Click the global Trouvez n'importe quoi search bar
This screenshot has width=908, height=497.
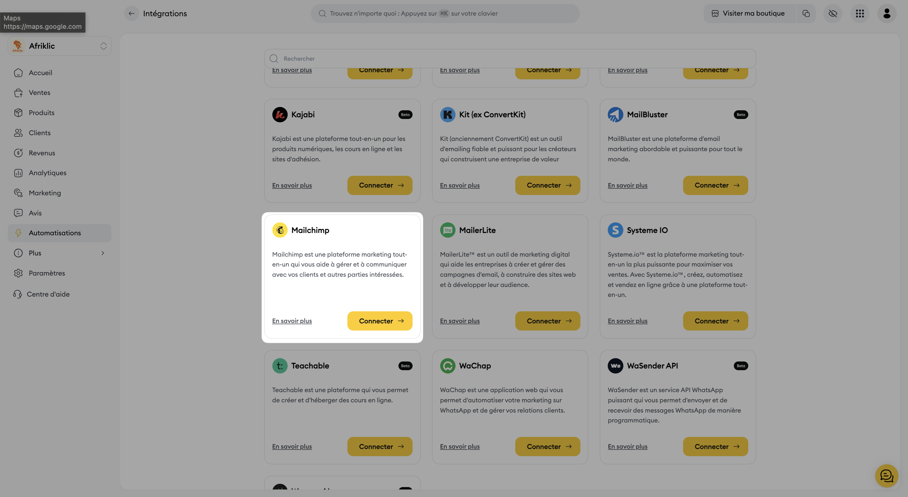[x=445, y=14]
